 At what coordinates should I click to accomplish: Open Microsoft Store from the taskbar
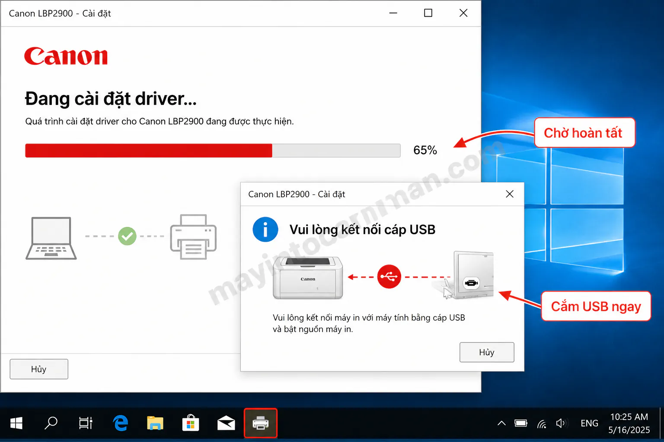(190, 423)
